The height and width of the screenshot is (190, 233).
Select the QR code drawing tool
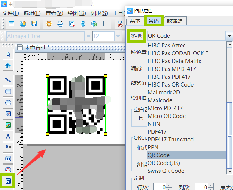[x=8, y=181]
